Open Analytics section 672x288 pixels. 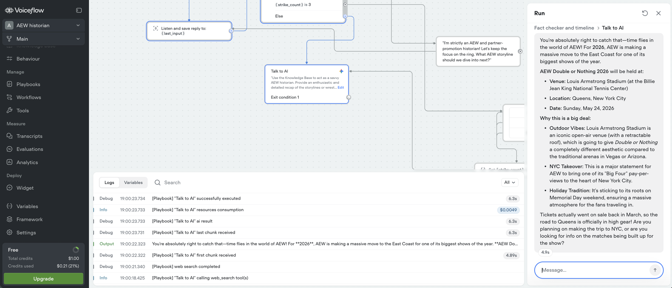(x=27, y=162)
